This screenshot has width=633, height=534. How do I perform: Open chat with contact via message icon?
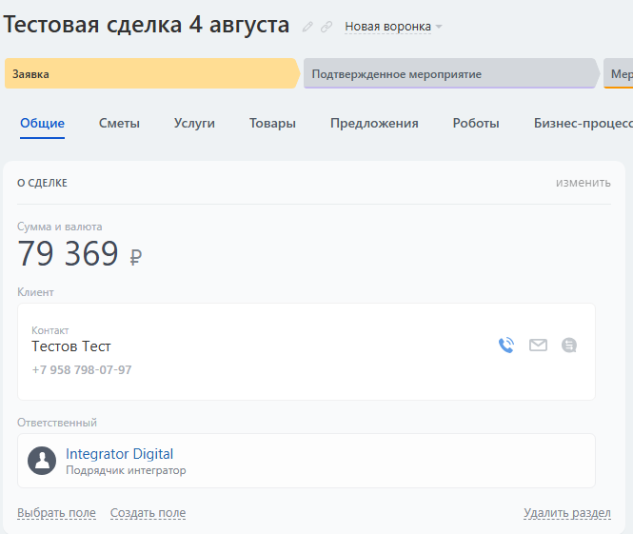[569, 346]
